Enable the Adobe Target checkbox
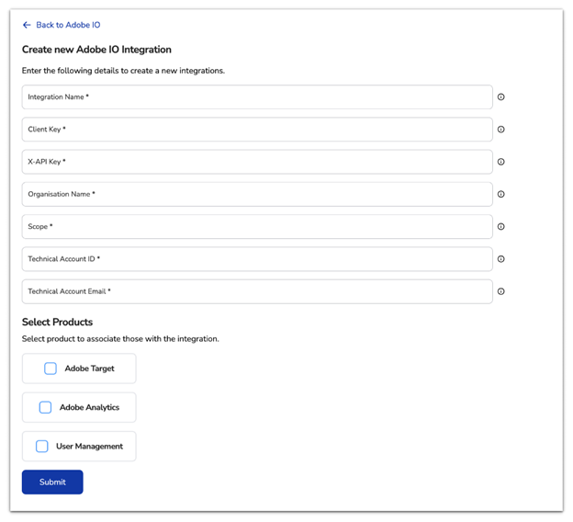This screenshot has width=573, height=522. (51, 369)
